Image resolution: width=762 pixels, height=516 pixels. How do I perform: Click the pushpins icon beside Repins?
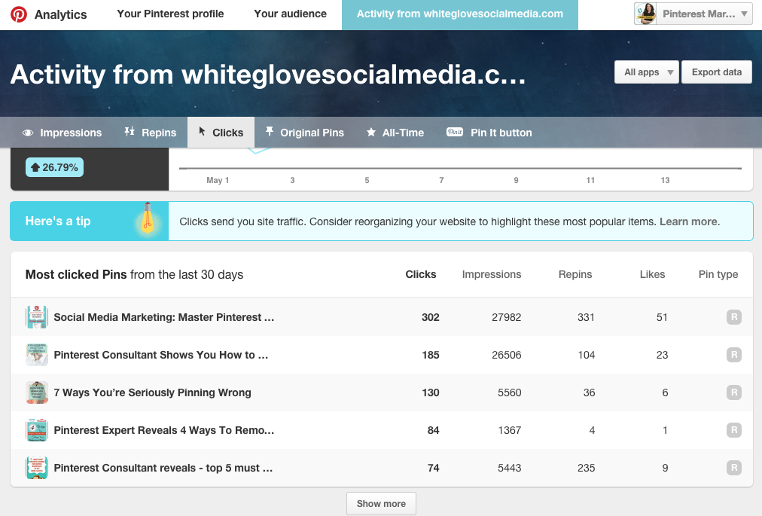point(130,131)
